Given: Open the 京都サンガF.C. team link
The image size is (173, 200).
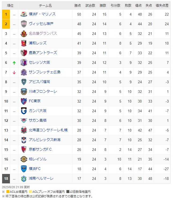Looking at the screenshot, I should coord(41,149).
